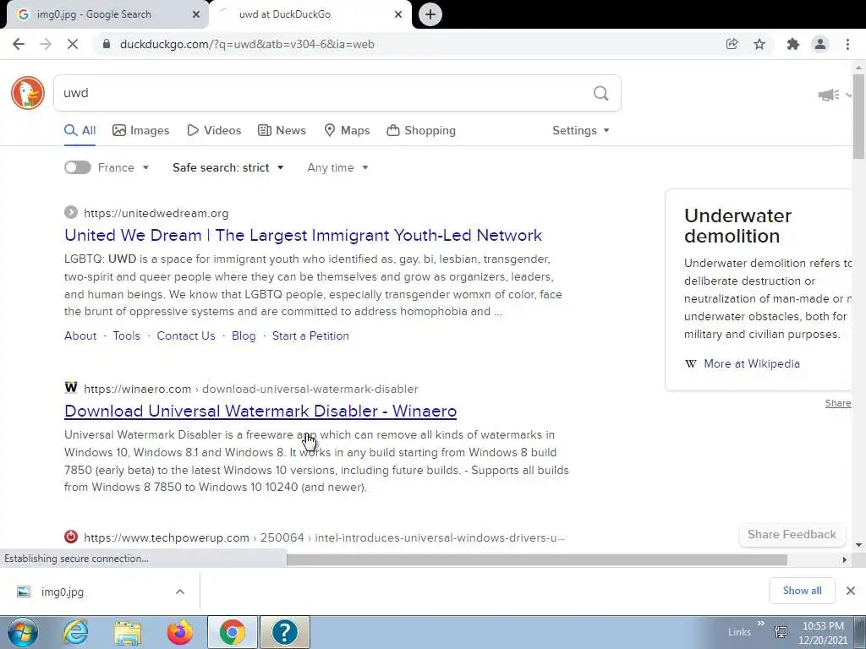
Task: Click the Contact Us sitelink
Action: pyautogui.click(x=186, y=335)
